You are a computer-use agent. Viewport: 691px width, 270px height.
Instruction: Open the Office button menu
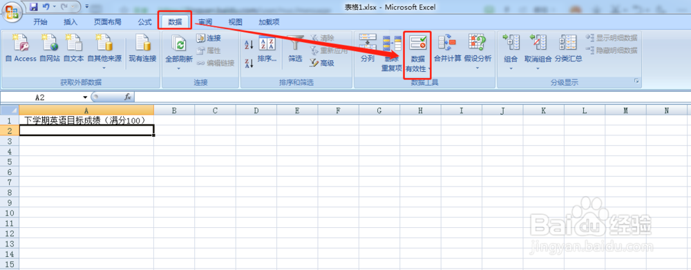click(x=12, y=12)
